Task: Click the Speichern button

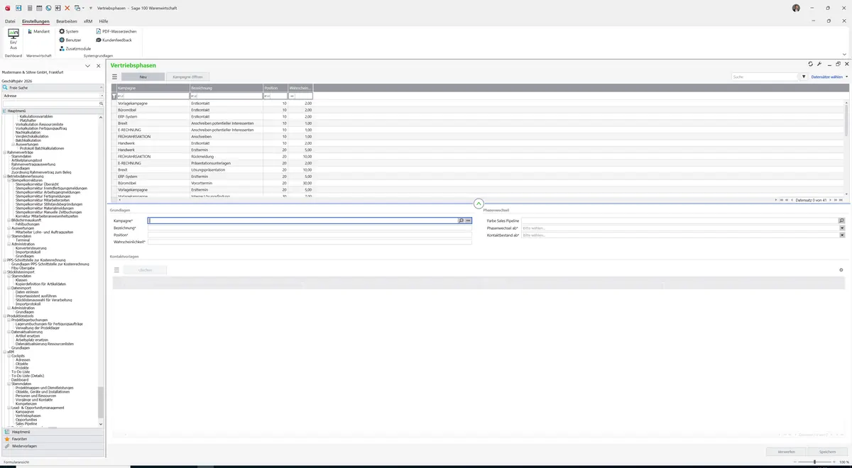Action: tap(827, 452)
